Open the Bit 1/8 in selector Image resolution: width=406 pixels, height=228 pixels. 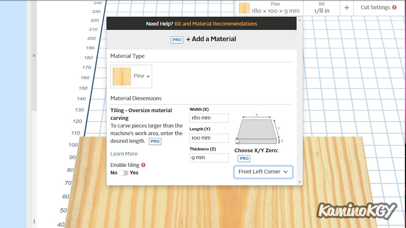pos(322,8)
